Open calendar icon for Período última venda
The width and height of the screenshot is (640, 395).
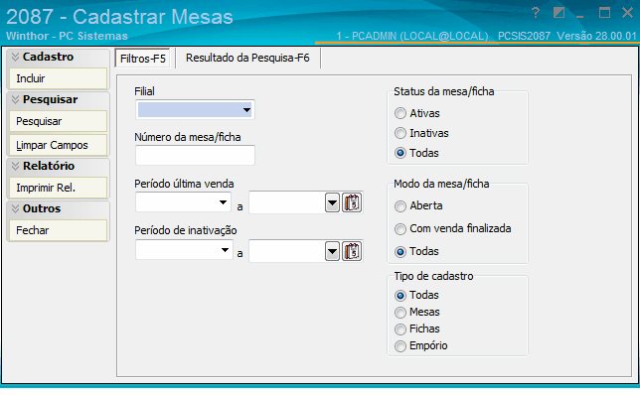[x=352, y=202]
